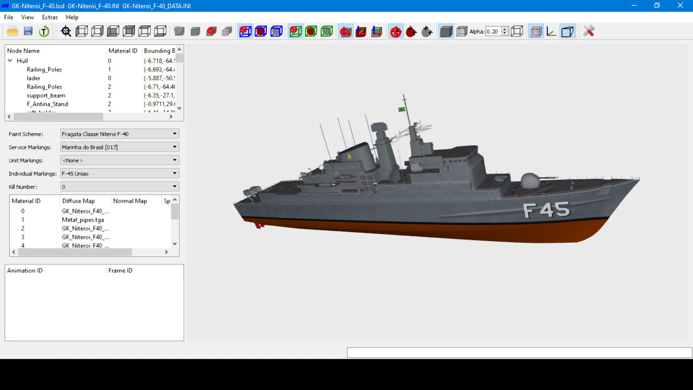Click the Normal Map column header
The width and height of the screenshot is (693, 390).
(x=136, y=201)
